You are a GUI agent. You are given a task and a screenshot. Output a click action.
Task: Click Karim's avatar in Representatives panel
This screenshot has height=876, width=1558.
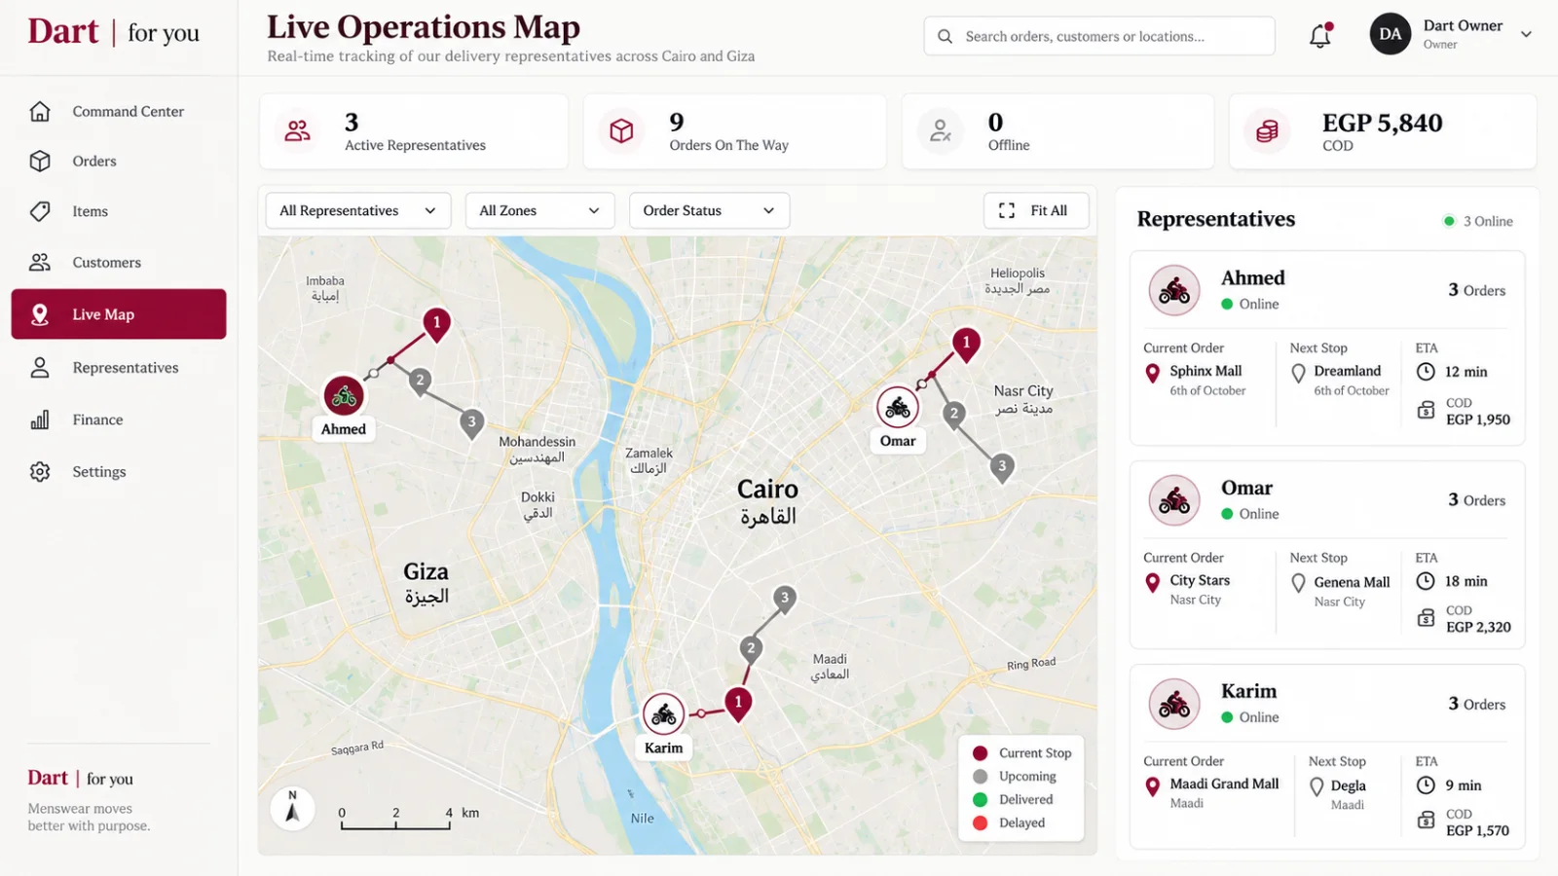pyautogui.click(x=1174, y=704)
